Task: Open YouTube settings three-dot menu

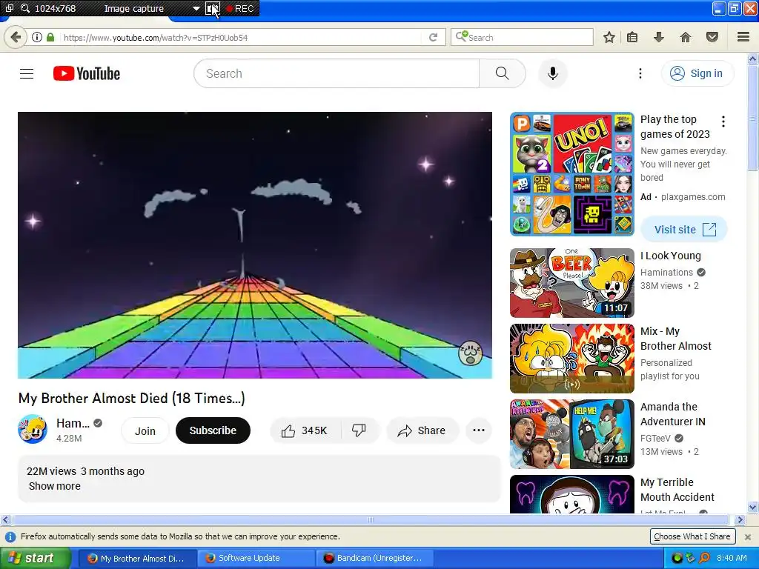Action: (x=640, y=73)
